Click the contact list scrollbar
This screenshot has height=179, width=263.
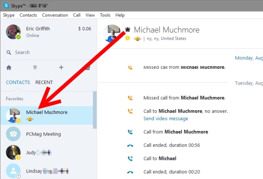click(x=95, y=110)
